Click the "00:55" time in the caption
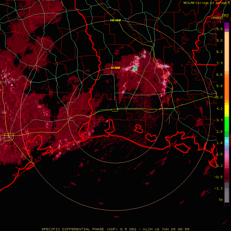Viewport: 231px width, 231px height. (x=184, y=229)
